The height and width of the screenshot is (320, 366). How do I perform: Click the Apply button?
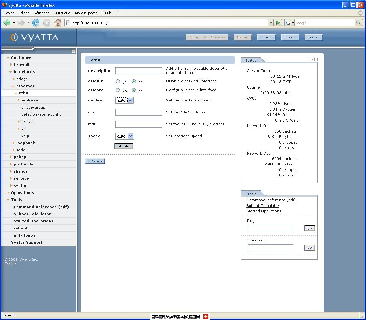coord(124,146)
